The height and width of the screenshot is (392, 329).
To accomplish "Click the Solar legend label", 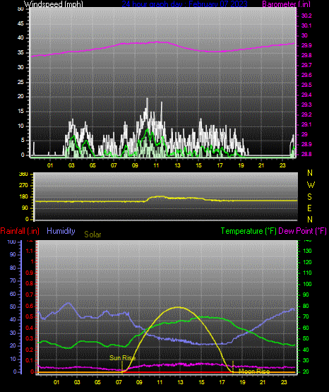I will pos(92,234).
